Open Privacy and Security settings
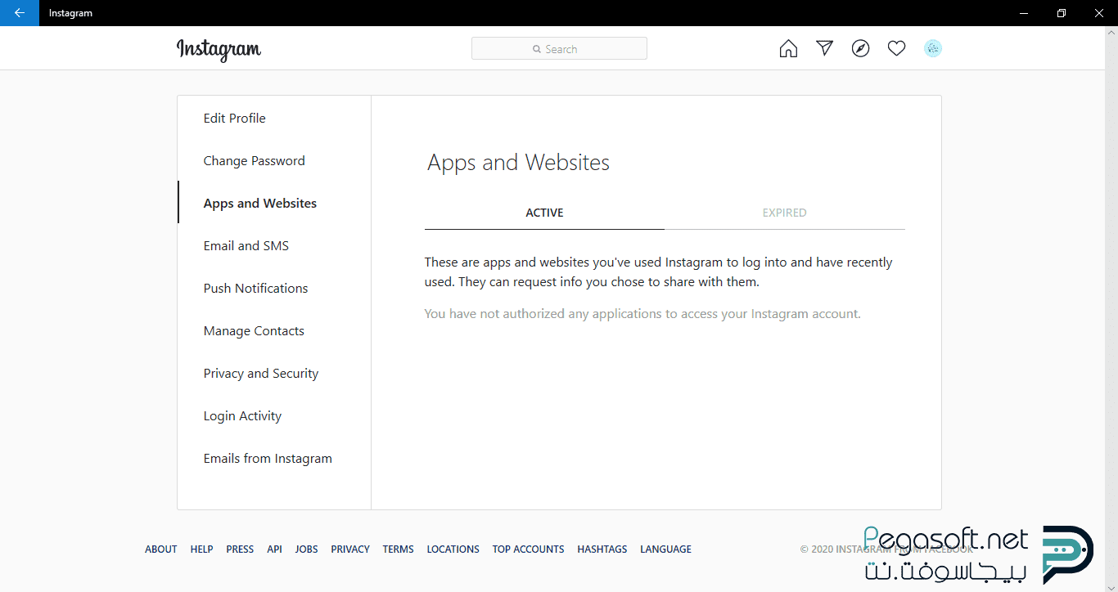1118x592 pixels. point(274,374)
